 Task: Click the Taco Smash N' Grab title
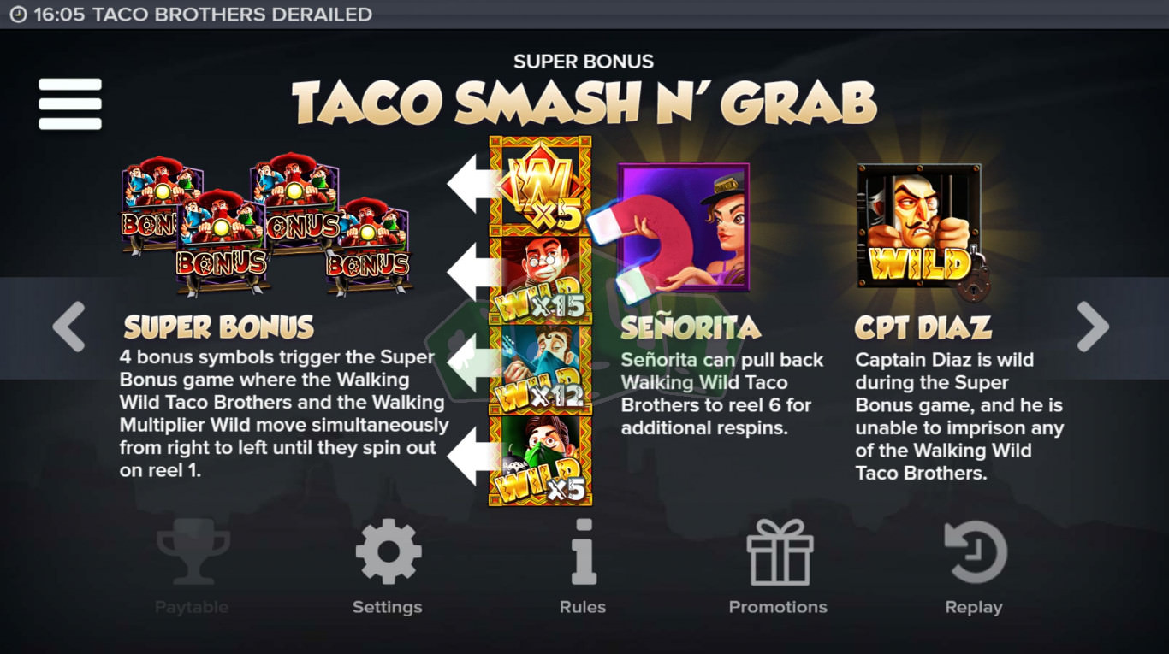click(x=584, y=103)
